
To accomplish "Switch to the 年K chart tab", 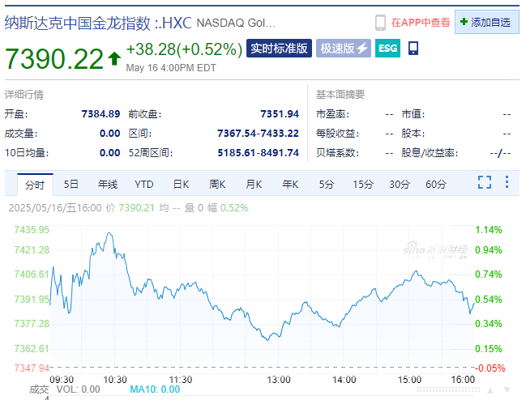I will (x=290, y=185).
